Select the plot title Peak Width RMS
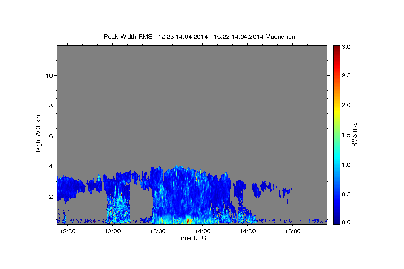 click(x=128, y=37)
